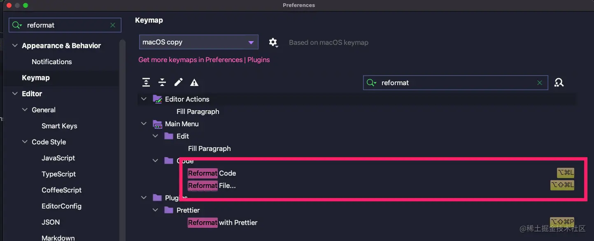The width and height of the screenshot is (594, 241).
Task: Collapse Appearance & Behavior settings section
Action: [15, 46]
